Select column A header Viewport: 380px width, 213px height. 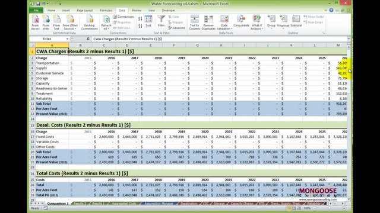tap(52, 46)
